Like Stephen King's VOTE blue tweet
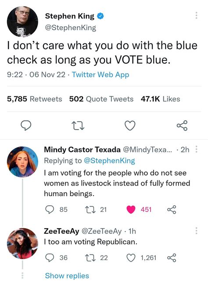Viewport: 208px width, 285px height. 130,126
